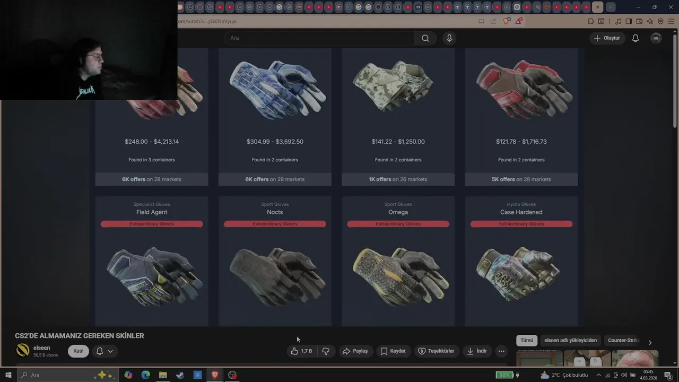
Task: Select the Counter-Strike filter chip
Action: (623, 341)
